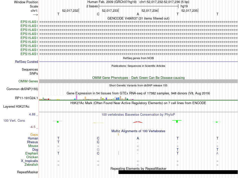Screen dimensions: 238x178
Task: Select the Scale label
Action: [x=34, y=6]
